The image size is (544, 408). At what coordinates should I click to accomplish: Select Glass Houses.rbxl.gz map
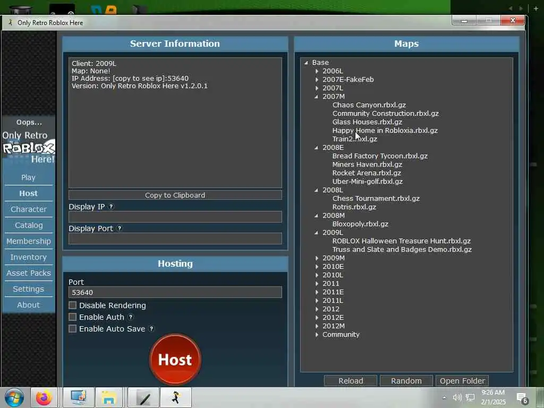pos(367,122)
